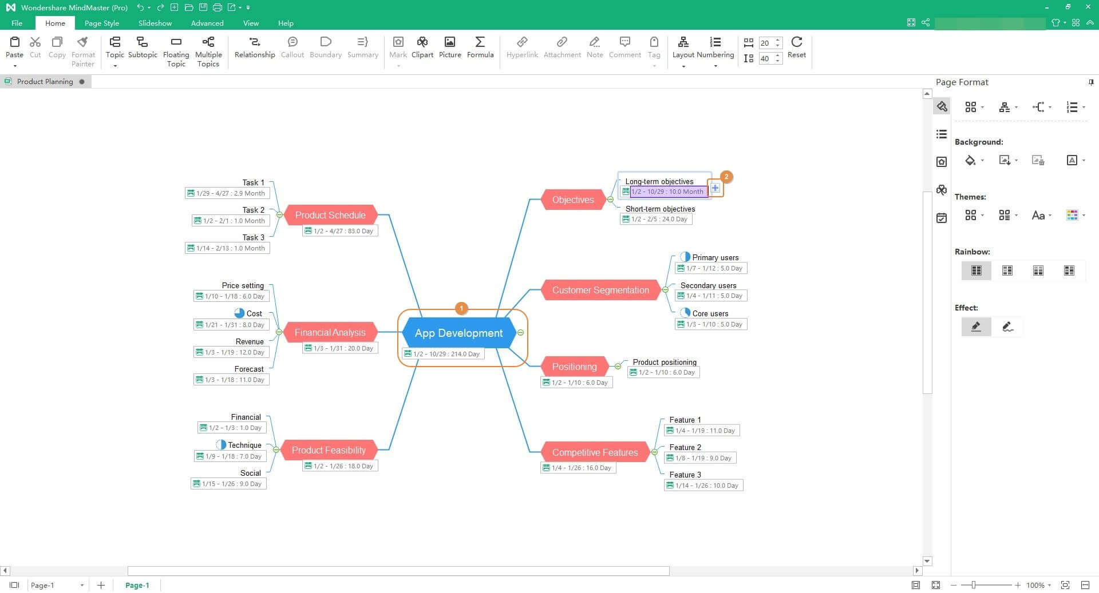Click the Picture icon in ribbon

pos(449,42)
